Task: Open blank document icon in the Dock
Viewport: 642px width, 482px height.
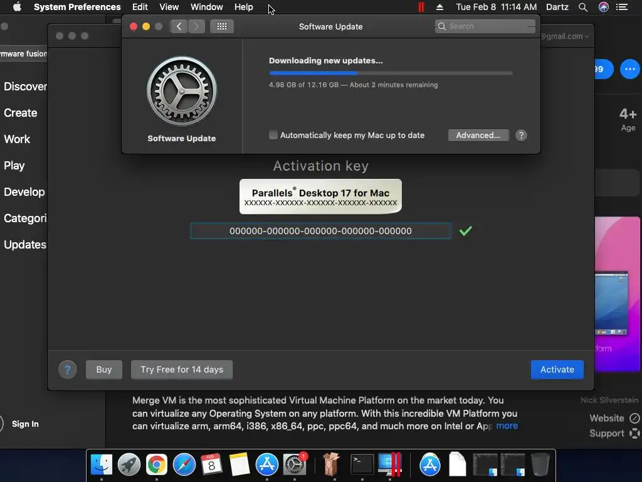Action: (457, 464)
